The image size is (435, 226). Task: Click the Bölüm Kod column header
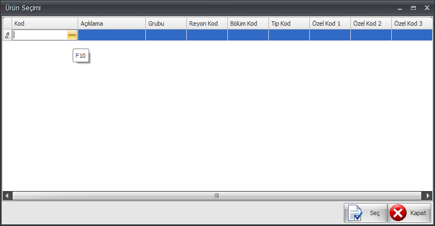(248, 23)
